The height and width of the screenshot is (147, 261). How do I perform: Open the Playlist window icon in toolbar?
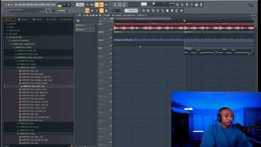pyautogui.click(x=144, y=11)
